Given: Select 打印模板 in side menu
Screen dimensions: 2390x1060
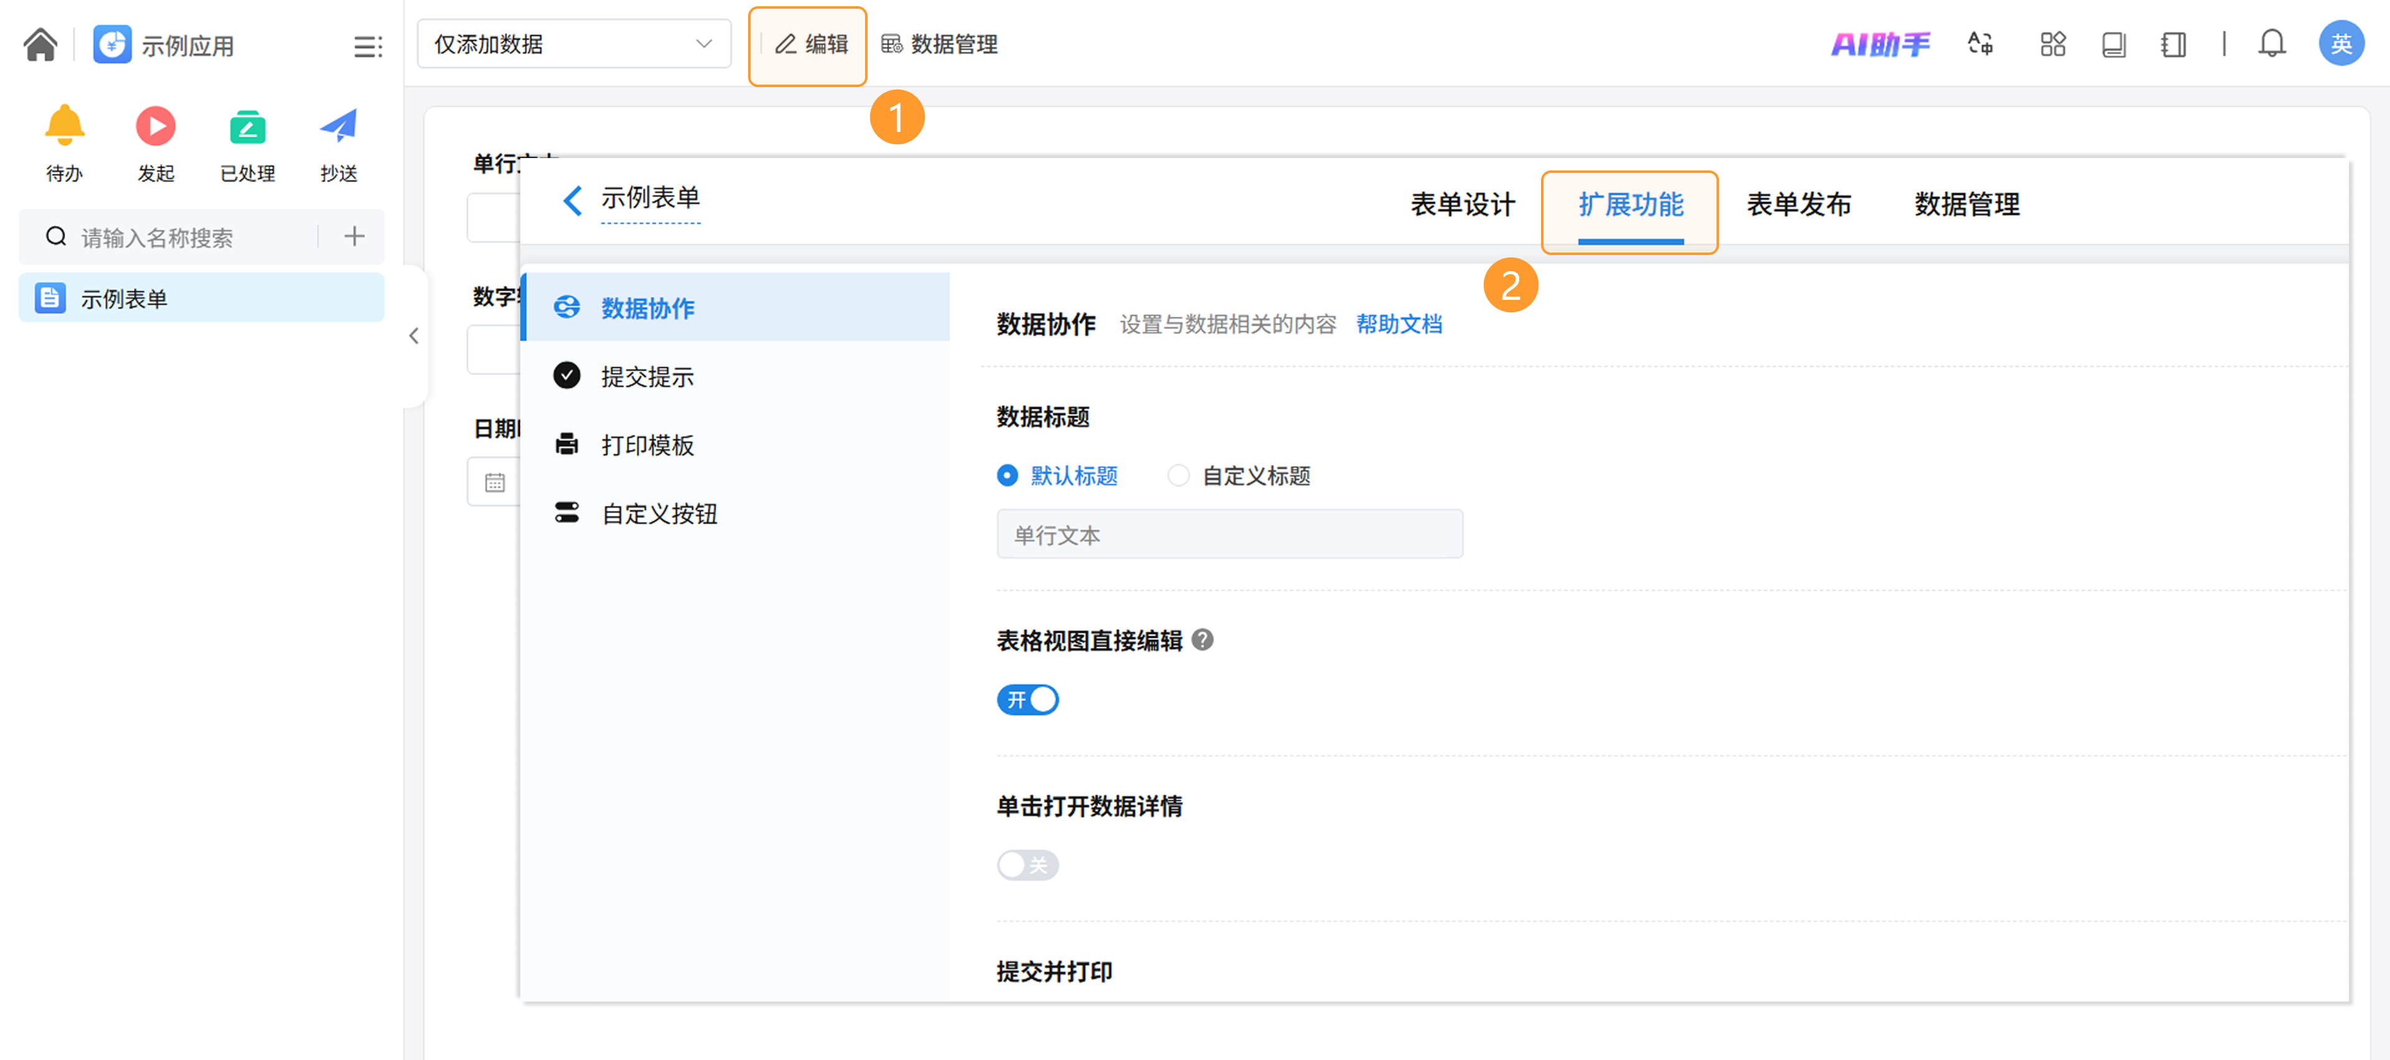Looking at the screenshot, I should pyautogui.click(x=647, y=445).
